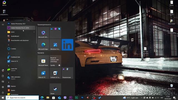Open Filme & TV in the app list
The image size is (178, 100).
click(x=21, y=61)
